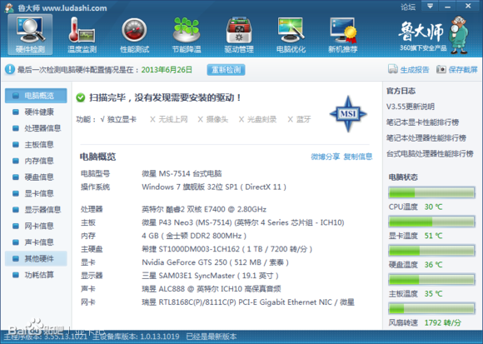Select 显卡信息 in the sidebar
Viewport: 483px width, 344px height.
click(36, 193)
